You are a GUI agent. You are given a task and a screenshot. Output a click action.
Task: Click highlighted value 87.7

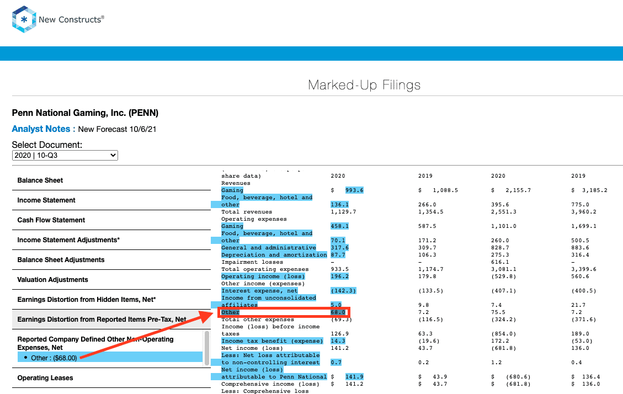pos(338,254)
